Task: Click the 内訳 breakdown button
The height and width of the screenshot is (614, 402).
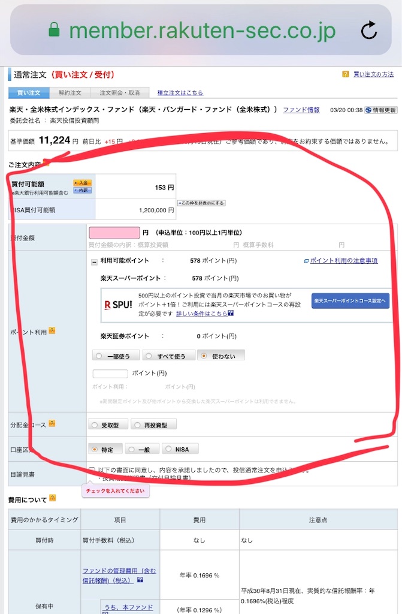Action: (x=82, y=190)
